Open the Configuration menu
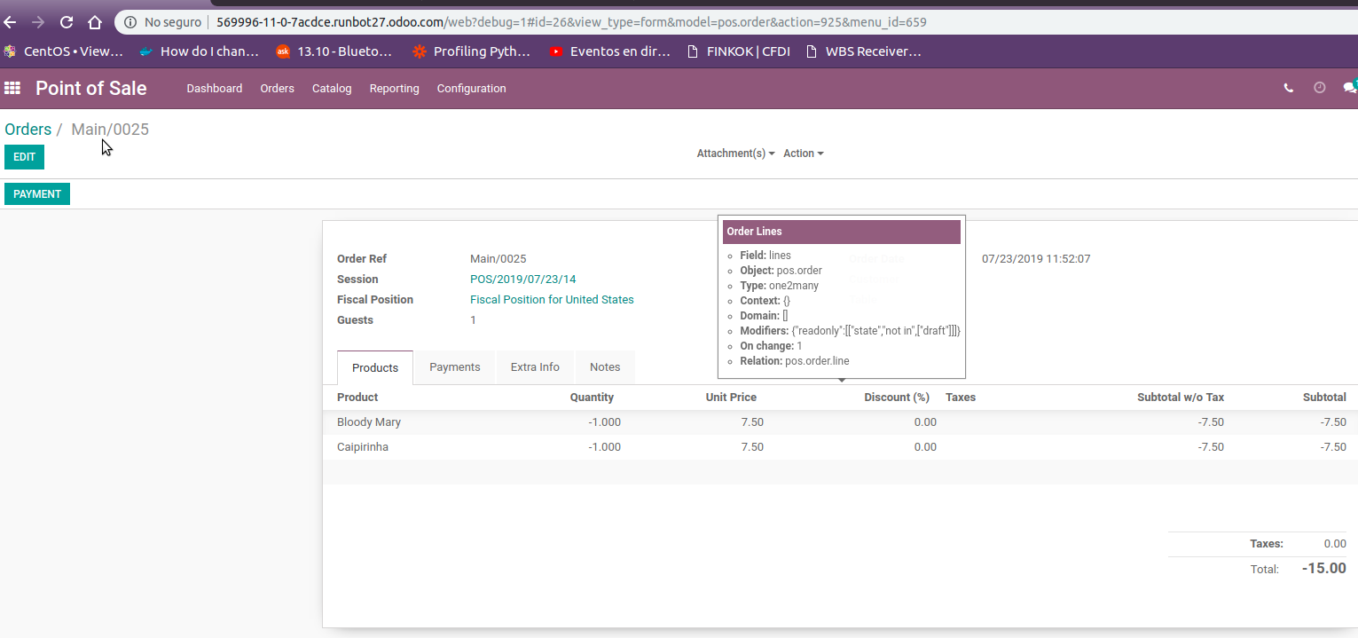This screenshot has width=1358, height=638. point(471,88)
